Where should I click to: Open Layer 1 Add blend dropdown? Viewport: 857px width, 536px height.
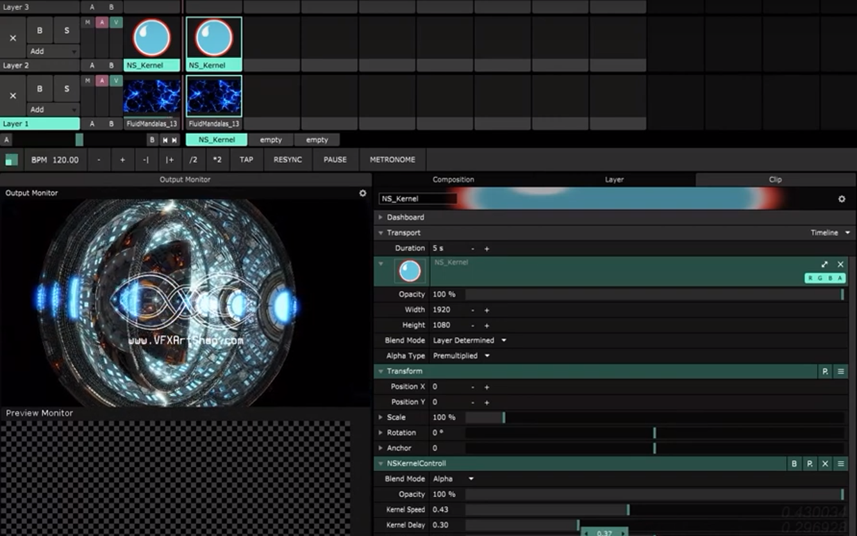click(53, 110)
